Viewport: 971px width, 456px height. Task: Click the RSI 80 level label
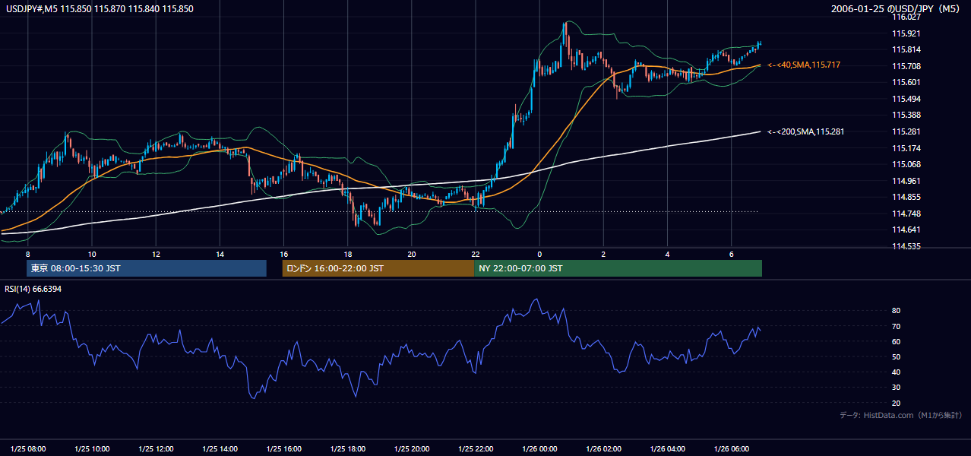(x=896, y=311)
